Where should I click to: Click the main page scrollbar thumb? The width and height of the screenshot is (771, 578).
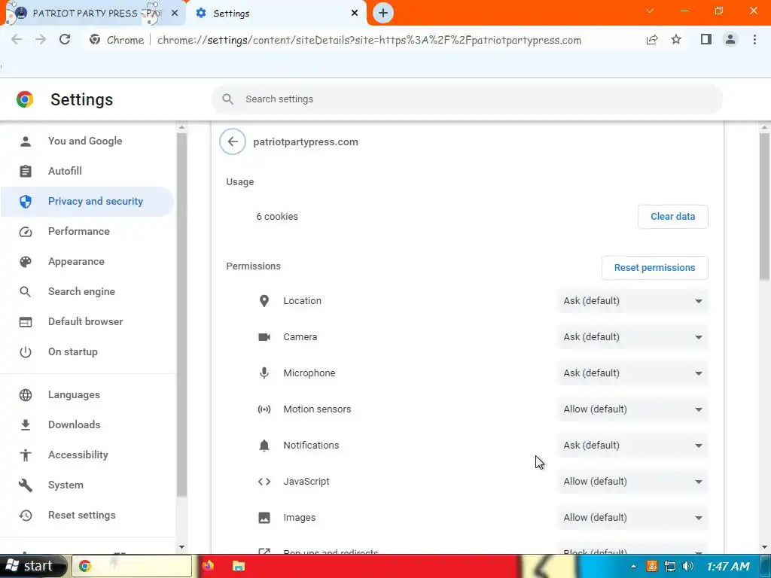pos(764,206)
